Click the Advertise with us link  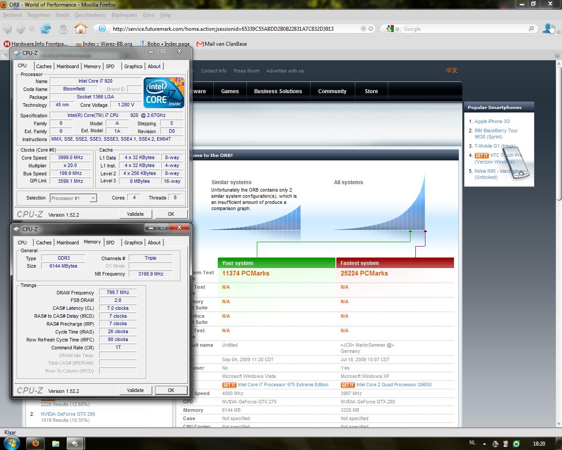point(285,71)
